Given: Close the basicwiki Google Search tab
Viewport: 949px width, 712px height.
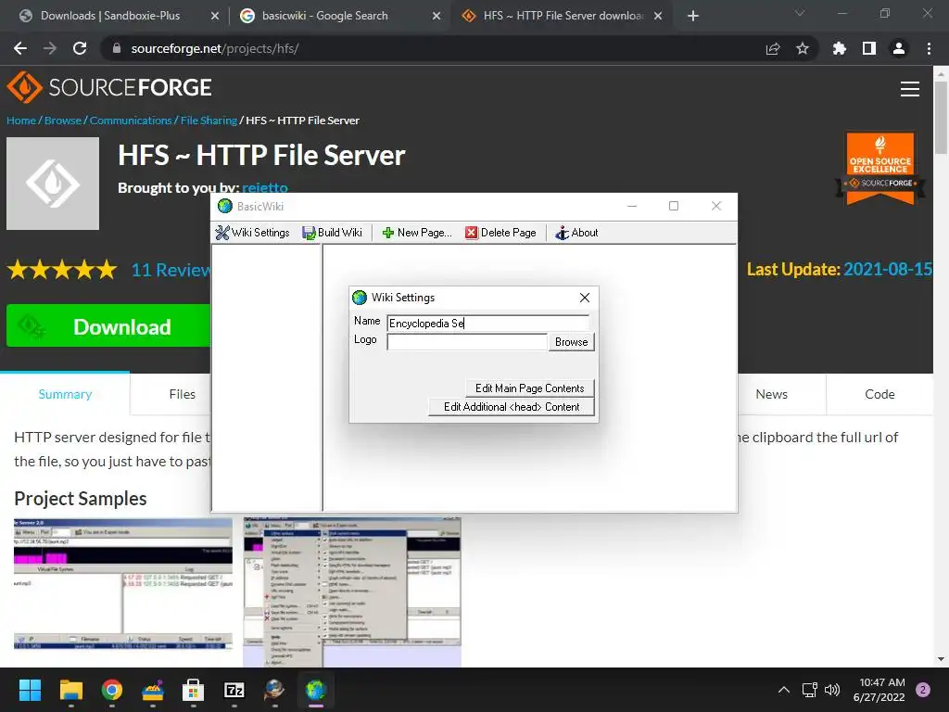Looking at the screenshot, I should click(437, 16).
